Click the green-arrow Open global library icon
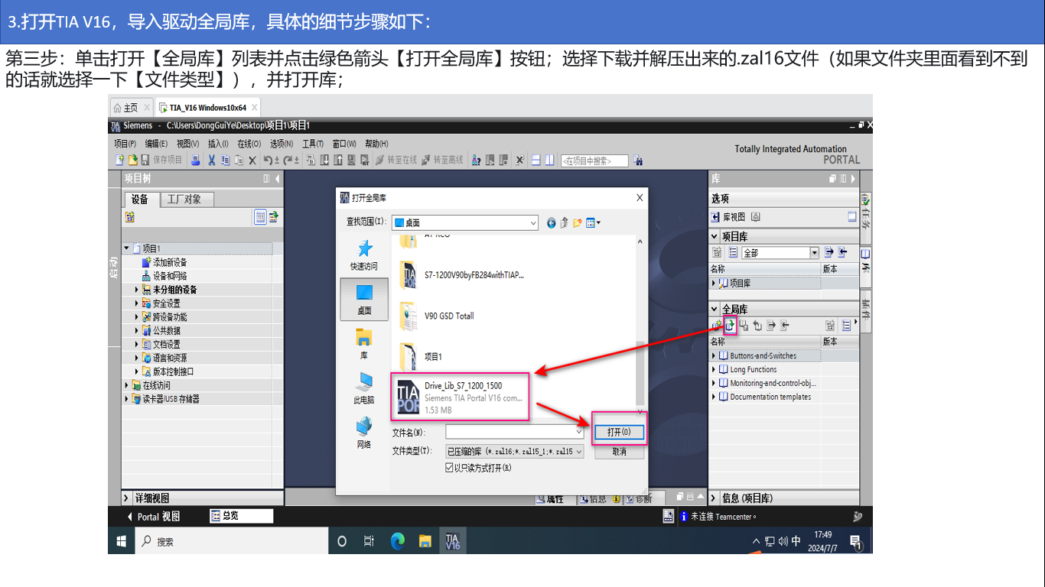Viewport: 1045px width, 587px height. (731, 326)
